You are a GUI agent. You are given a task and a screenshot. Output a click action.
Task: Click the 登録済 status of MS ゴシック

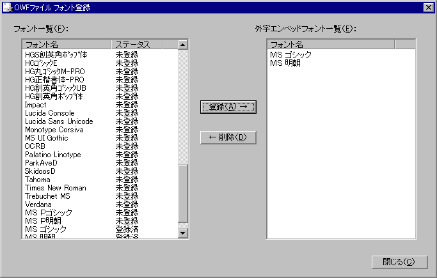coord(127,229)
